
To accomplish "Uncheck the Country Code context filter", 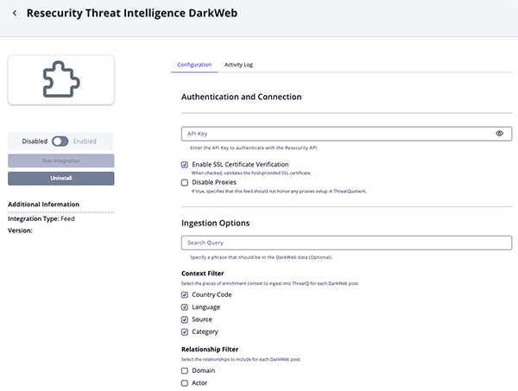I will [185, 294].
